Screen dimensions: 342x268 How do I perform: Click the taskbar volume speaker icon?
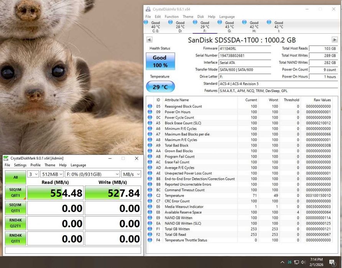point(303,262)
